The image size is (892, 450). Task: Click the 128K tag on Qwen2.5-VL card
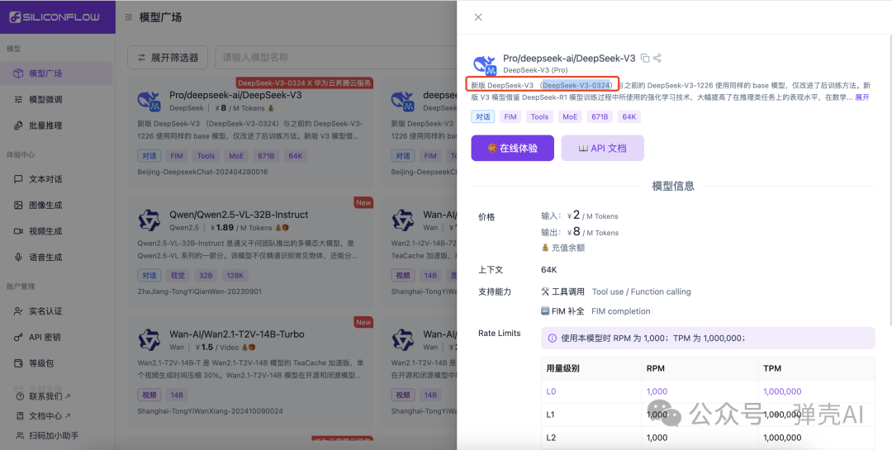point(235,275)
